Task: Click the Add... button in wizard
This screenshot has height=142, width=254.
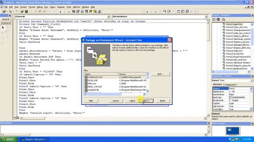Action: 160,74
